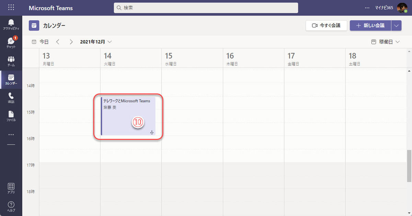Viewport: 412px width, 216px height.
Task: Click into the 検索 search box
Action: click(x=206, y=8)
